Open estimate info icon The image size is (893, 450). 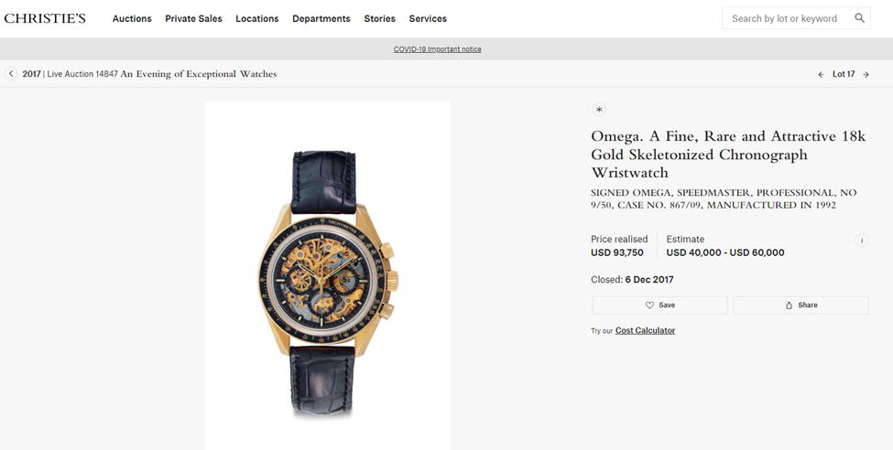[x=861, y=241]
